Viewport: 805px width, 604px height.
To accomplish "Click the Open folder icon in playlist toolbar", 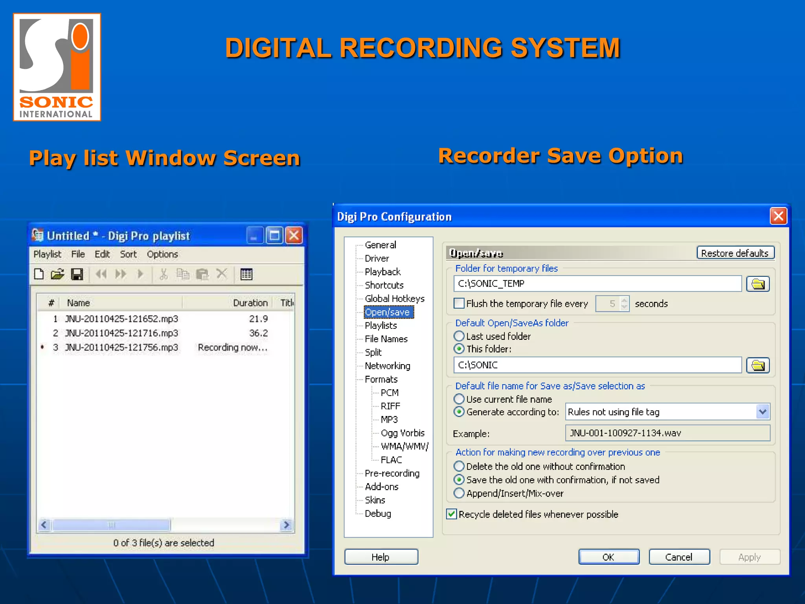I will (x=58, y=274).
